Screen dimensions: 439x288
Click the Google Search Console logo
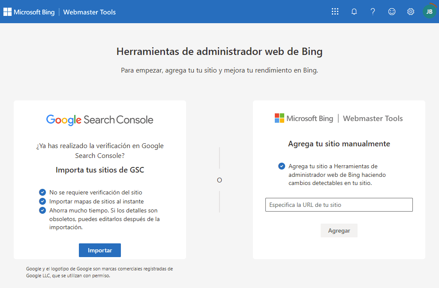pos(99,120)
